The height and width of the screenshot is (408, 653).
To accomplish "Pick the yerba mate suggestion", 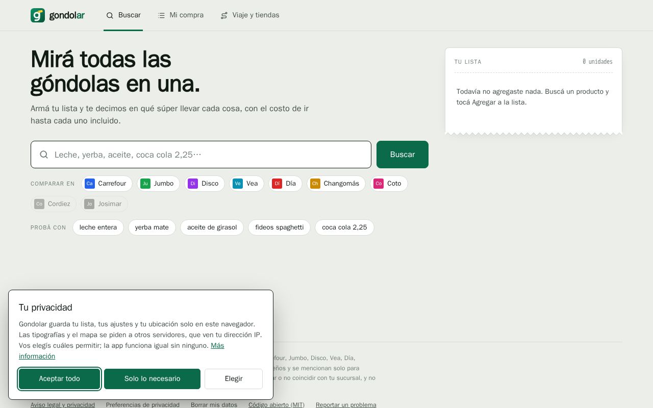I will (152, 227).
